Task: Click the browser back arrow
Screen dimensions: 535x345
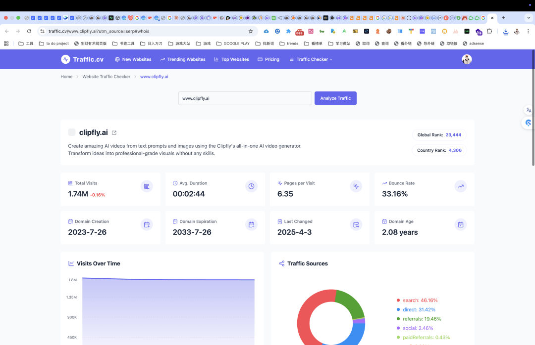Action: pos(7,31)
